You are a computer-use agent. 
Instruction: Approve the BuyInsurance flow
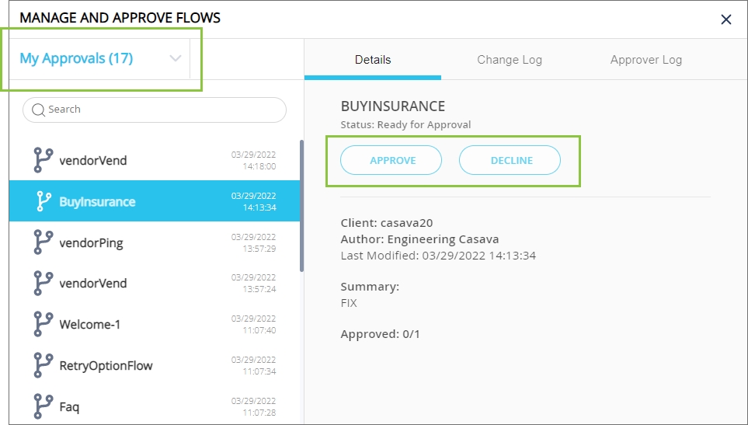click(391, 160)
